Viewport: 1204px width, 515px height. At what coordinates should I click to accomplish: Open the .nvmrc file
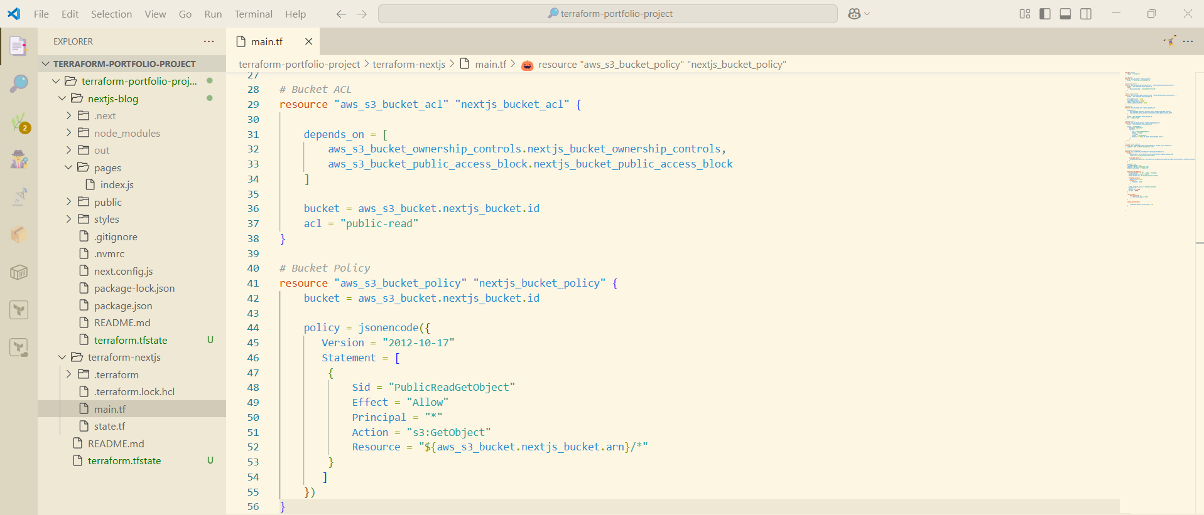tap(109, 253)
